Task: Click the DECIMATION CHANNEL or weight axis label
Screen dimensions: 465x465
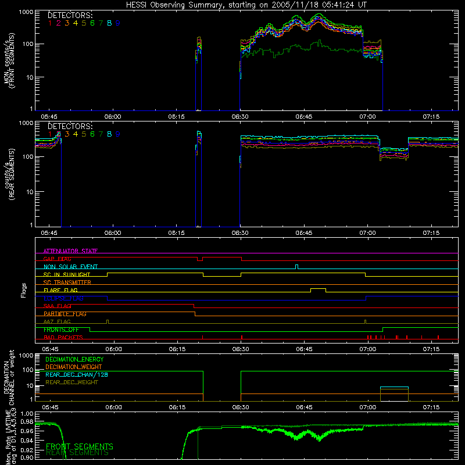Action: click(9, 377)
